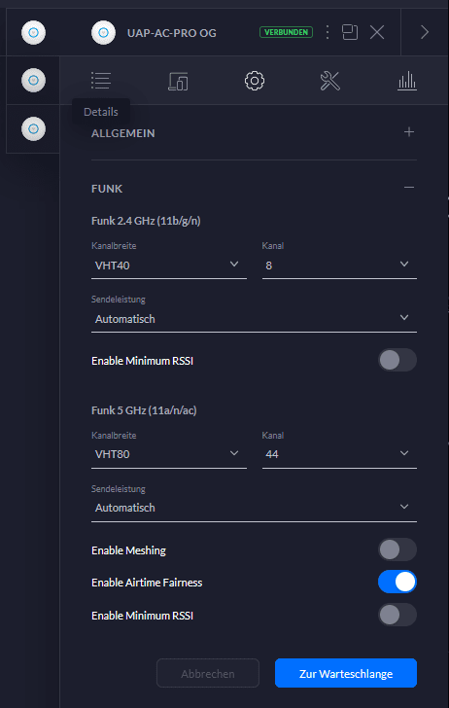The width and height of the screenshot is (449, 708).
Task: Collapse the FUNK section
Action: click(x=409, y=188)
